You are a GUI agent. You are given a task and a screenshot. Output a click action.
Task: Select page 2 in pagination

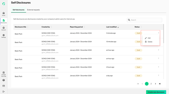pyautogui.click(x=151, y=84)
